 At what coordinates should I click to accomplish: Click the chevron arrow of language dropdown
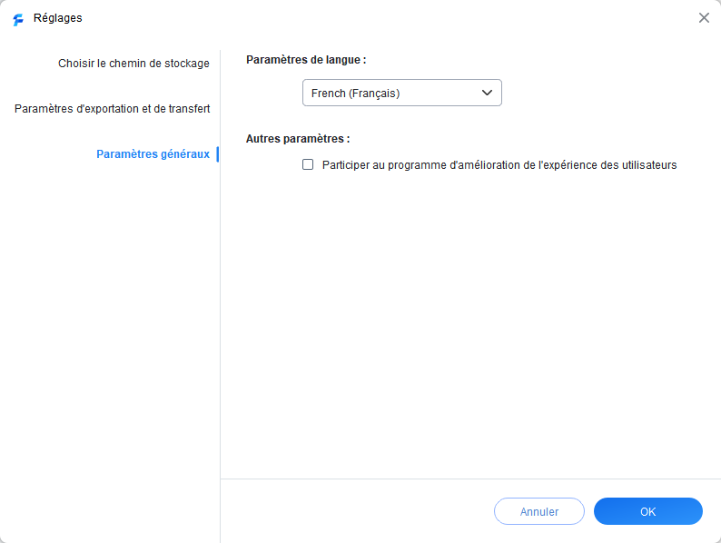(487, 93)
